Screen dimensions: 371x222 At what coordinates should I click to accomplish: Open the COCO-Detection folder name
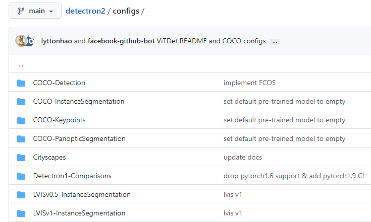[x=59, y=83]
